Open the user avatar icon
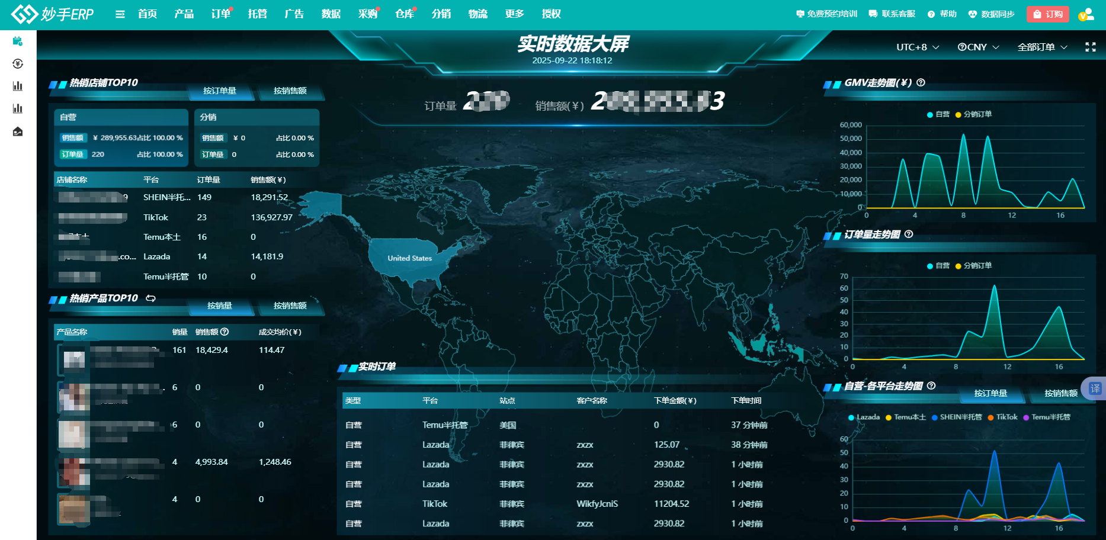 click(x=1086, y=14)
